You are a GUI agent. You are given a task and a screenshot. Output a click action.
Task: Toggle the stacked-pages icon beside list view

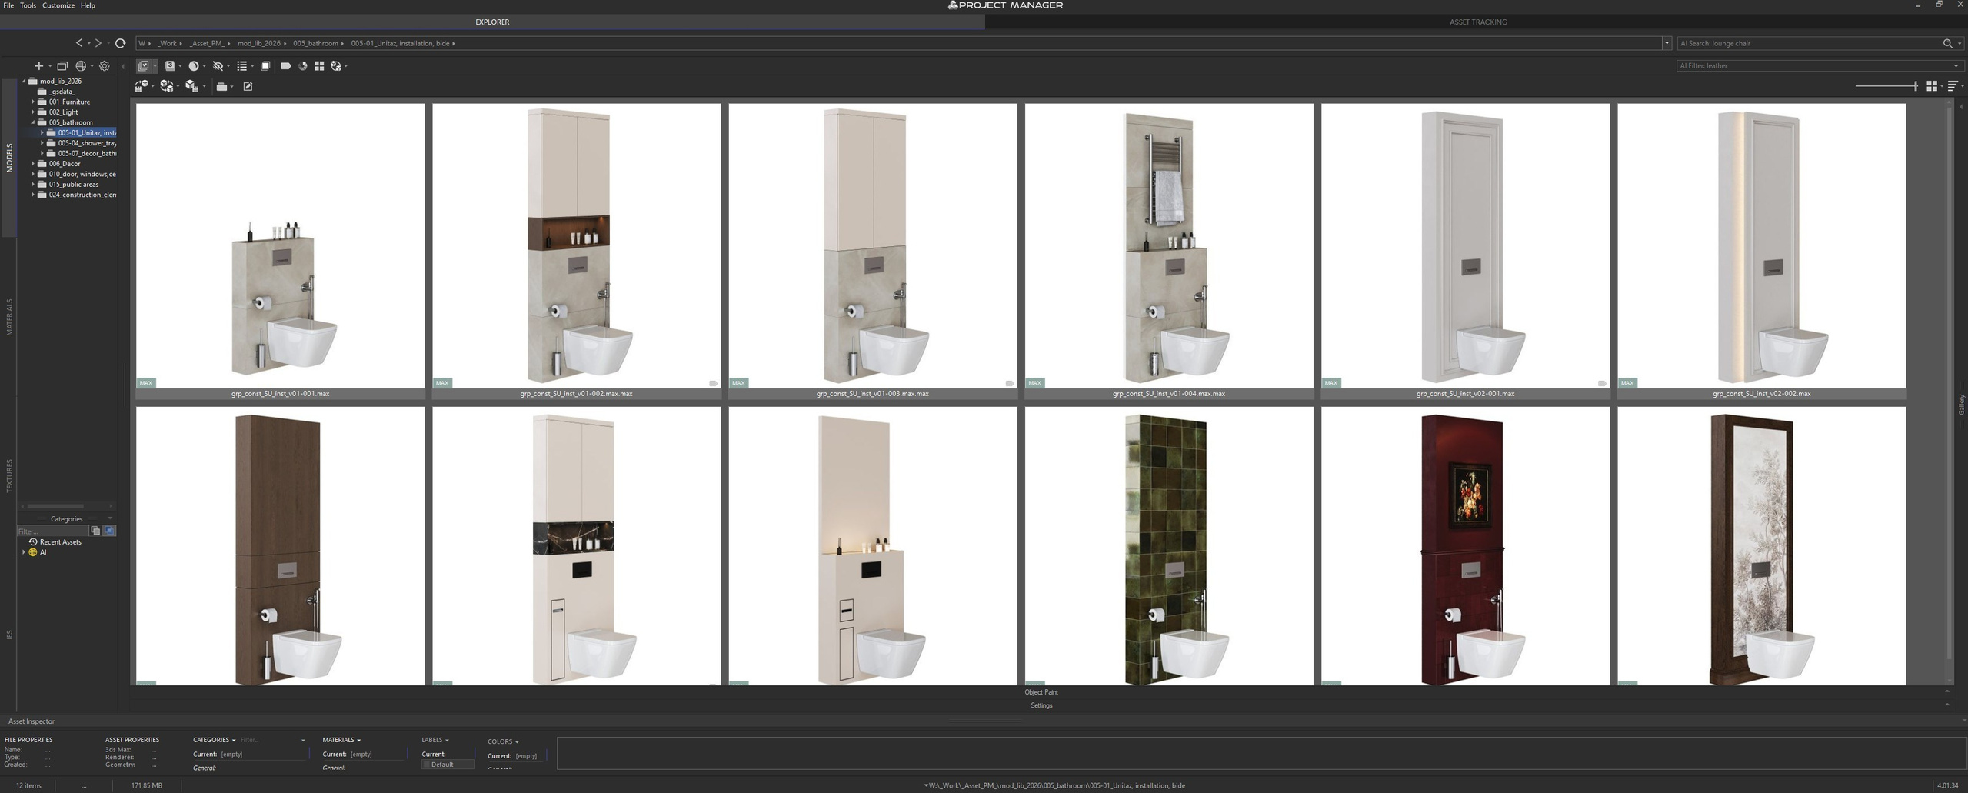[265, 66]
